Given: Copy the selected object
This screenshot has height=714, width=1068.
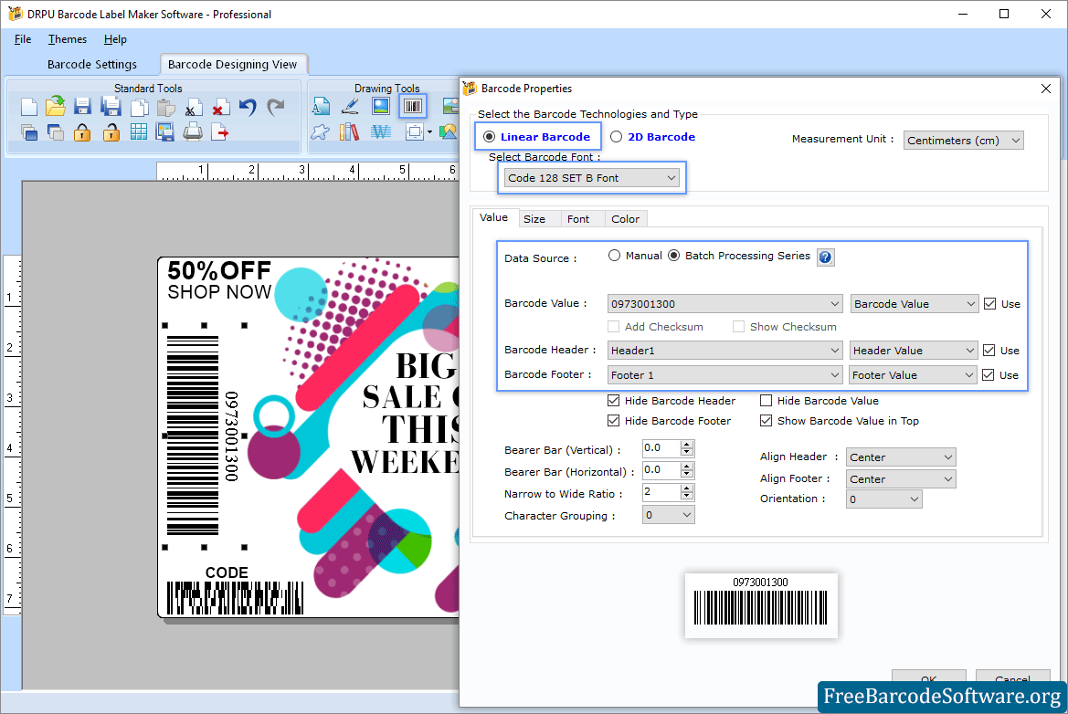Looking at the screenshot, I should click(x=139, y=108).
